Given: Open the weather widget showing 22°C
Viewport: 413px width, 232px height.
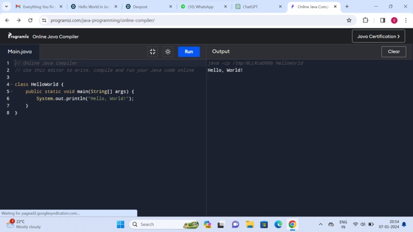Looking at the screenshot, I should click(24, 224).
